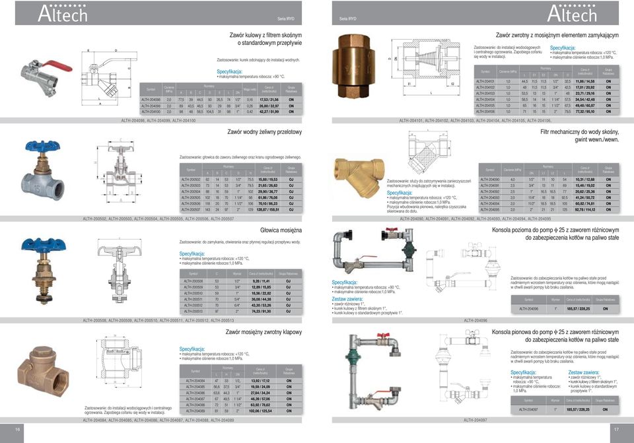Click price "17,53 / 21,56" for ALTH-204098
Viewport: 634px width, 443px height.
coord(269,100)
